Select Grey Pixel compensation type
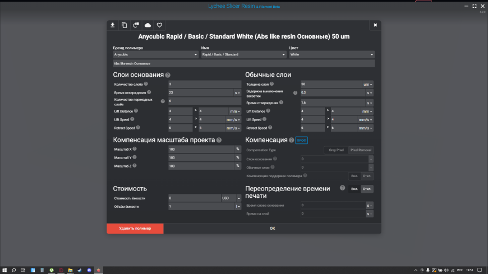This screenshot has height=274, width=488. point(336,150)
